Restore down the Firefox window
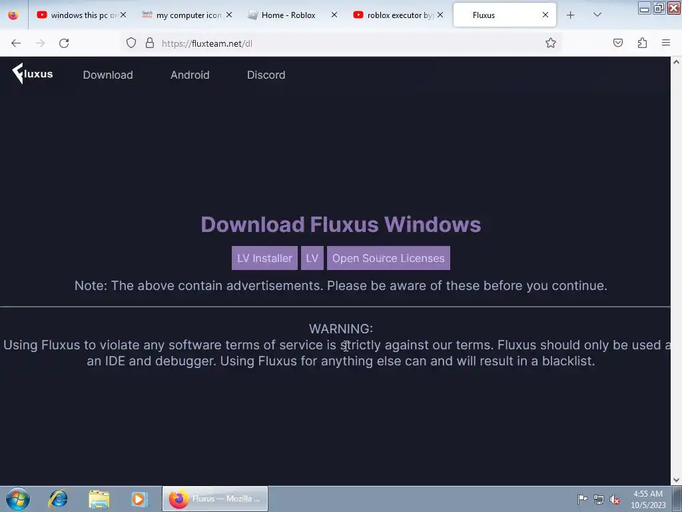This screenshot has width=682, height=512. click(x=659, y=8)
